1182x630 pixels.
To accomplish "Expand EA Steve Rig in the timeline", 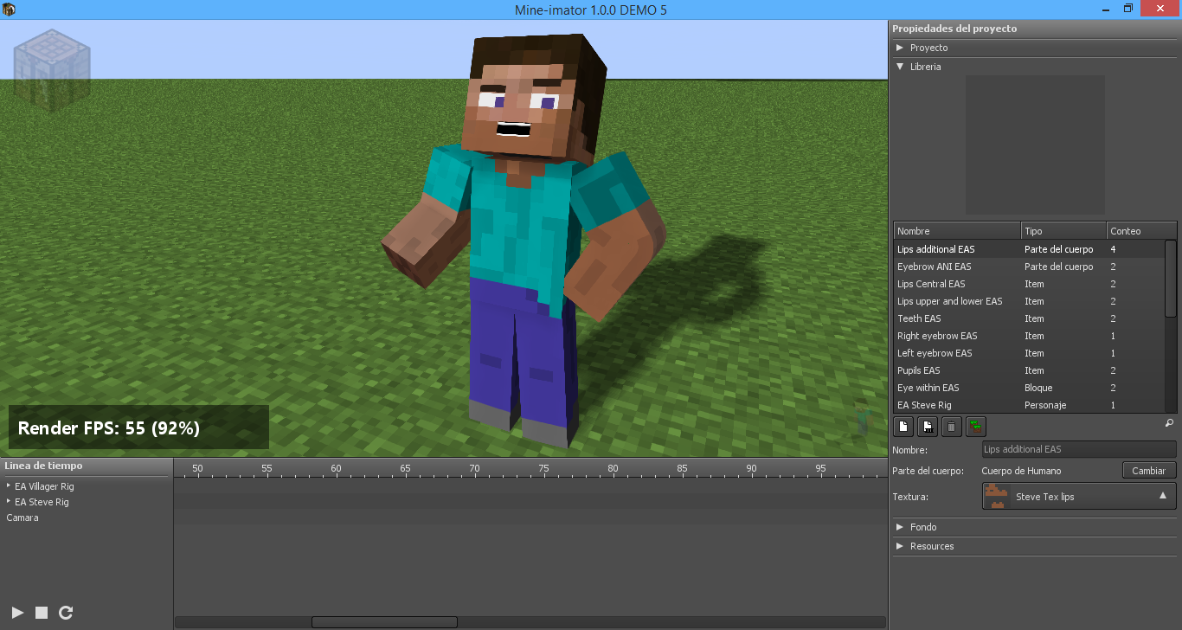I will click(9, 502).
